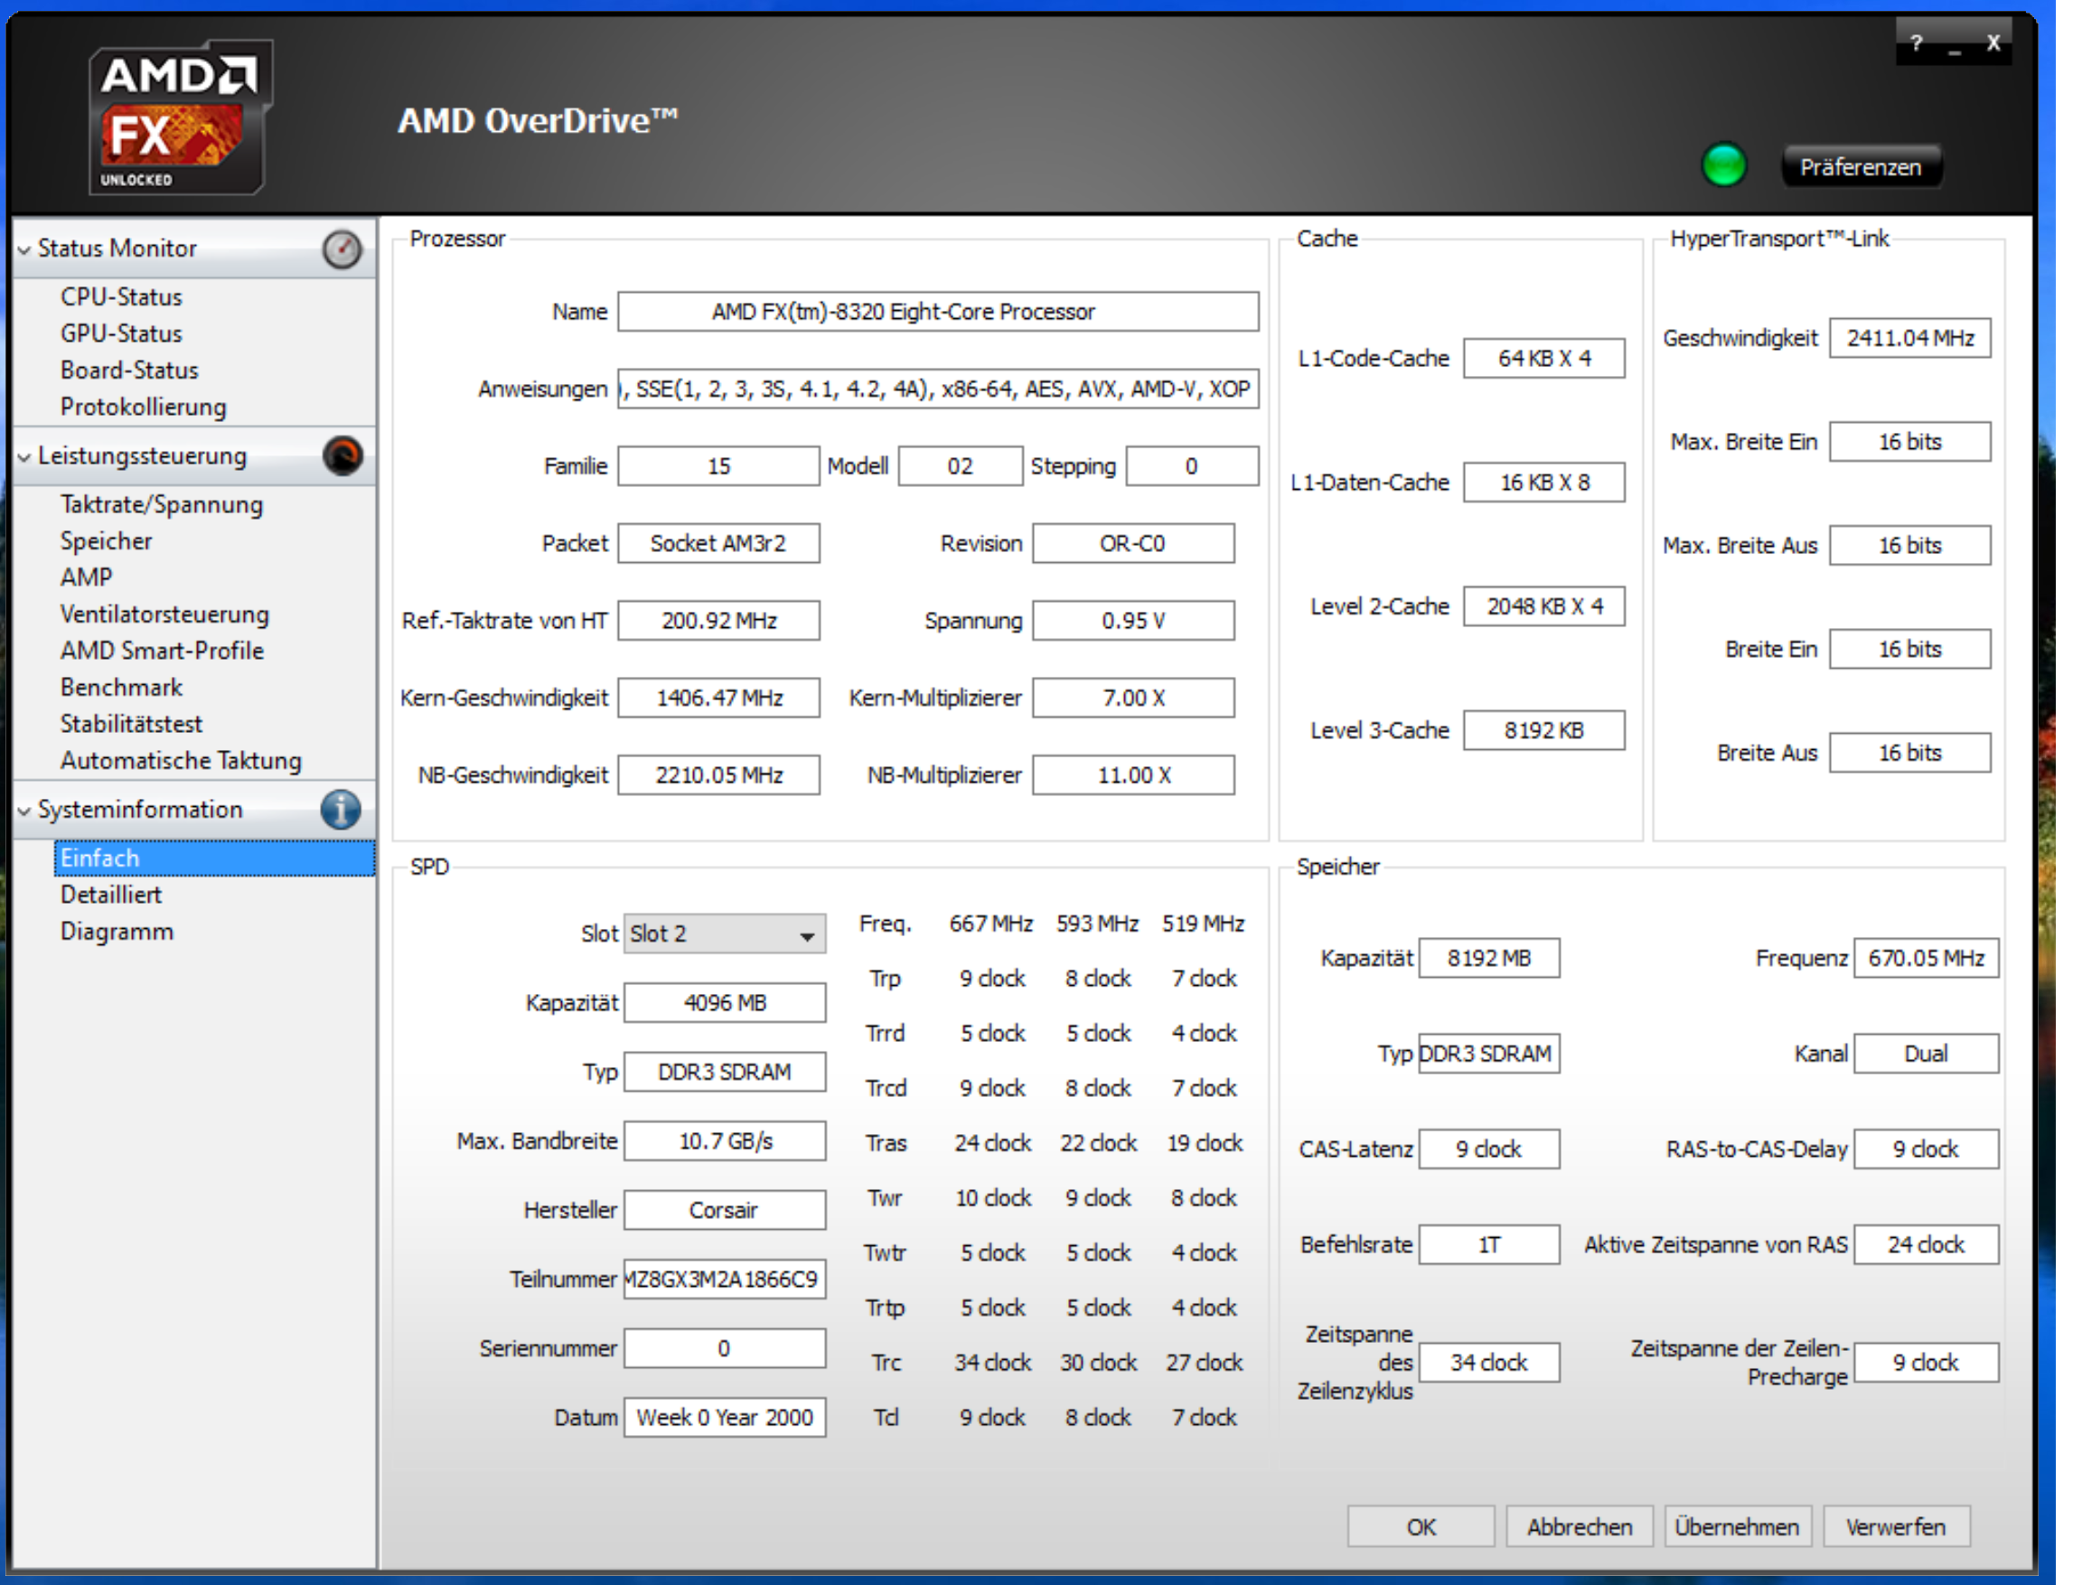Screen dimensions: 2082x1585
Task: Open the Präferenzen menu
Action: point(1861,168)
